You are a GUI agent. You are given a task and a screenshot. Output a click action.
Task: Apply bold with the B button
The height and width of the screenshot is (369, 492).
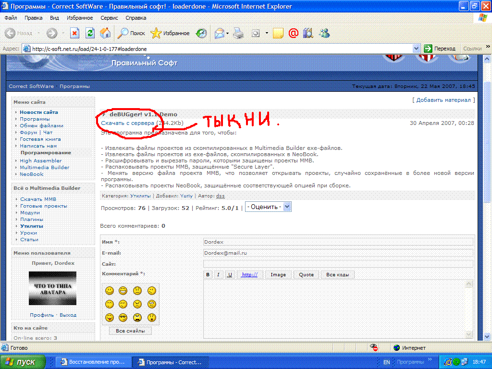208,274
